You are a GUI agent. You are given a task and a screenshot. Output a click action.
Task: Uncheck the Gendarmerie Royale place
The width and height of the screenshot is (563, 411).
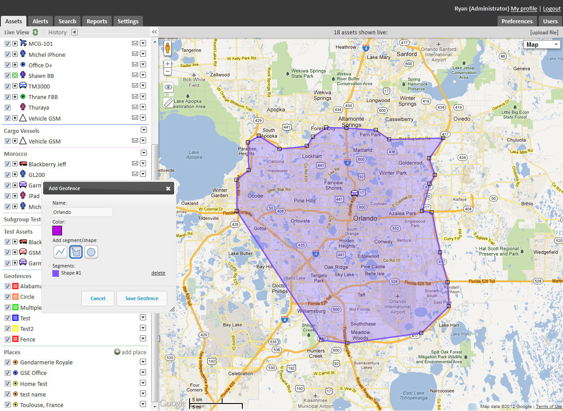[x=7, y=362]
